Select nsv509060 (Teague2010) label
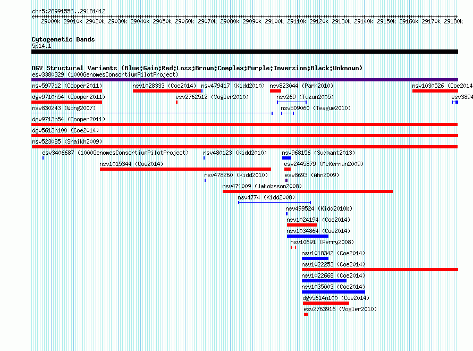This screenshot has height=351, width=473. [x=316, y=108]
